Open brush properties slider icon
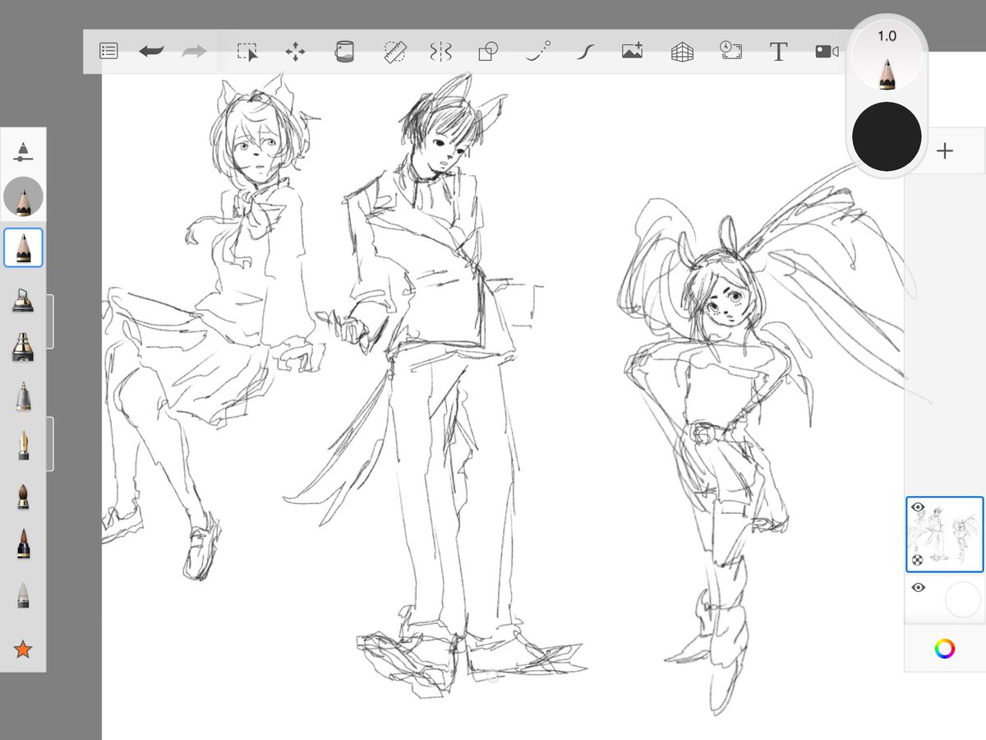Screen dimensions: 986x740 [x=23, y=151]
